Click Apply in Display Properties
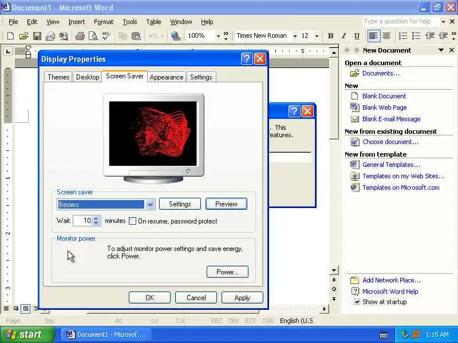458x343 pixels. pyautogui.click(x=242, y=297)
